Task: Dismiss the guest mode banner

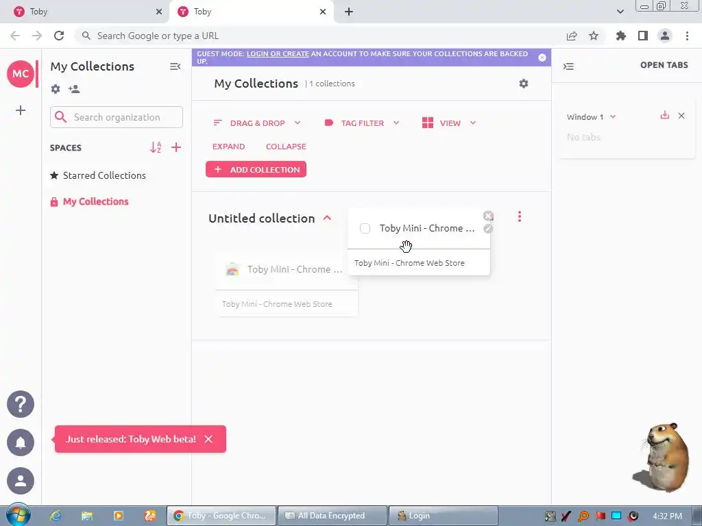Action: click(x=542, y=58)
